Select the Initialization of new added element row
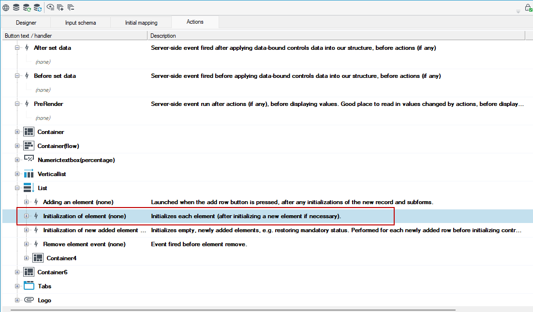Screen dimensions: 533x312 [267, 230]
